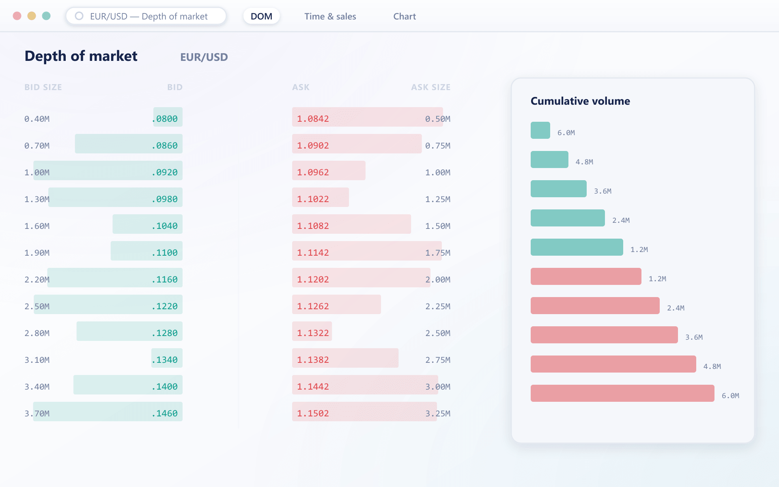Select bid price .1100

click(165, 253)
